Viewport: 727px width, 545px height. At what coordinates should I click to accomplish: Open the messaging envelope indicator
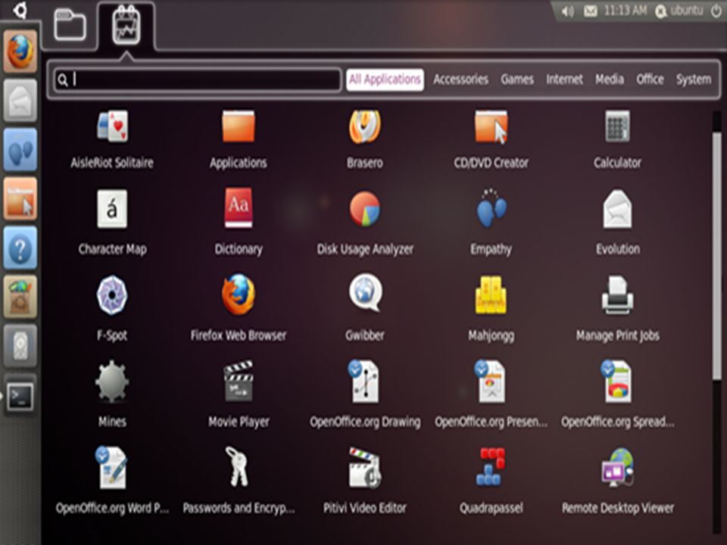pyautogui.click(x=590, y=11)
